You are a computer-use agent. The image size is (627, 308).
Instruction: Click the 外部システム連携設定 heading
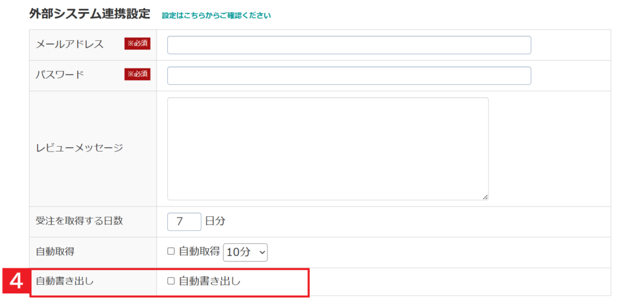pyautogui.click(x=89, y=14)
